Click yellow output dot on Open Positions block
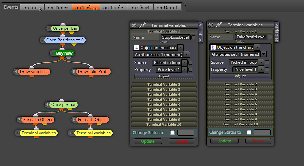Viewport: 304px width, 166px height. [74, 44]
